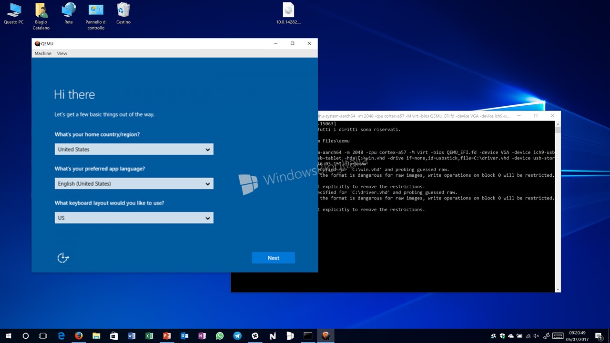The image size is (610, 343).
Task: Click the battery status tray icon
Action: (x=519, y=336)
